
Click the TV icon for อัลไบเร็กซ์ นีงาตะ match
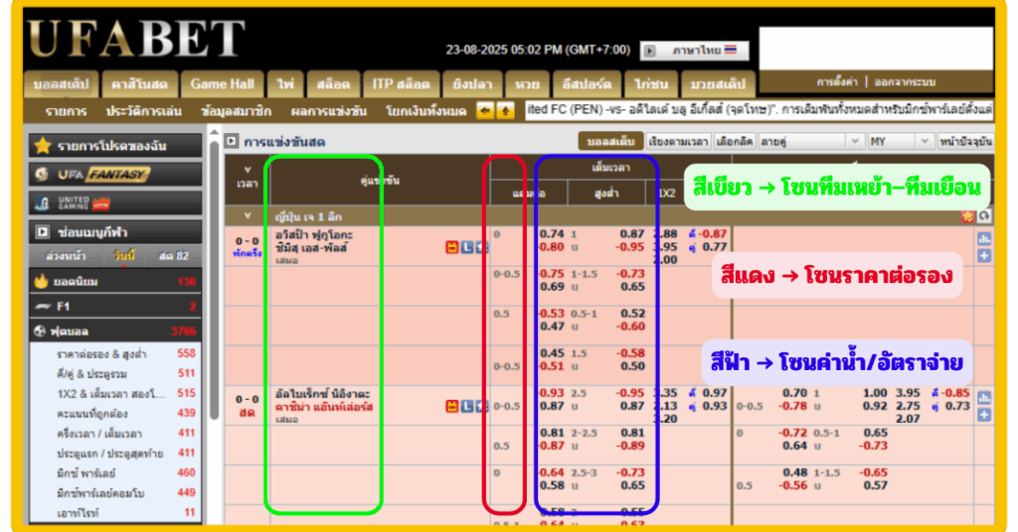[452, 406]
